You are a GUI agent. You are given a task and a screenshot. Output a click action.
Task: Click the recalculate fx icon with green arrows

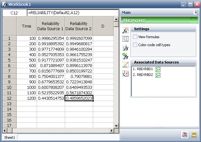pos(125,56)
